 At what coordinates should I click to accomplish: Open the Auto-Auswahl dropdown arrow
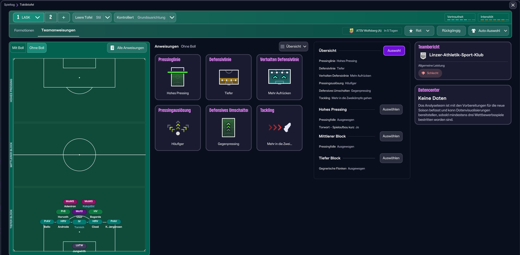(x=505, y=31)
